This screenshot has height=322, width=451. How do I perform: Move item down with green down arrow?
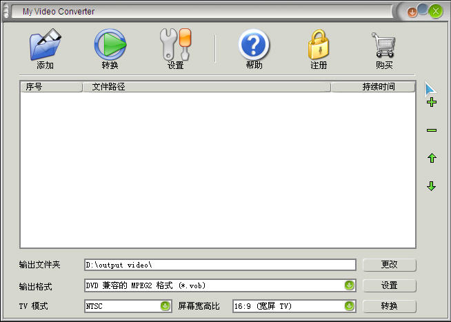click(432, 186)
